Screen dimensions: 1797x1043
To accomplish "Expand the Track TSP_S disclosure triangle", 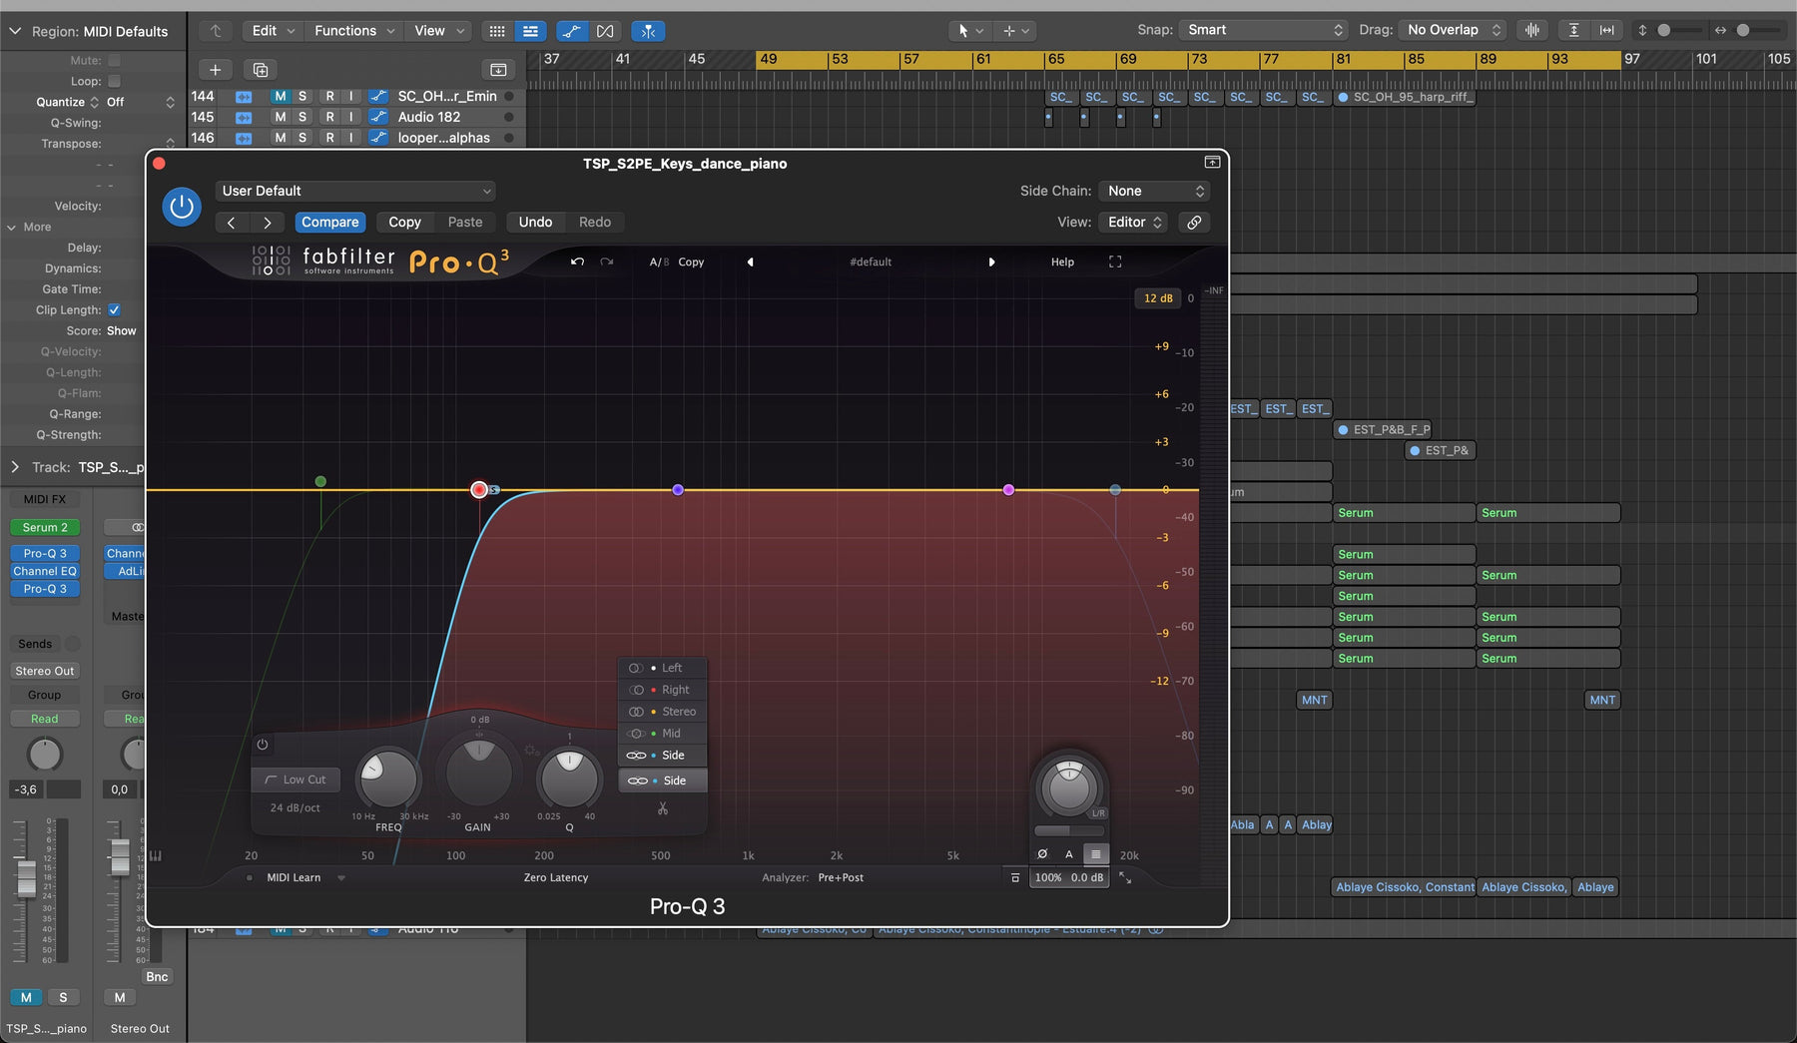I will [14, 467].
